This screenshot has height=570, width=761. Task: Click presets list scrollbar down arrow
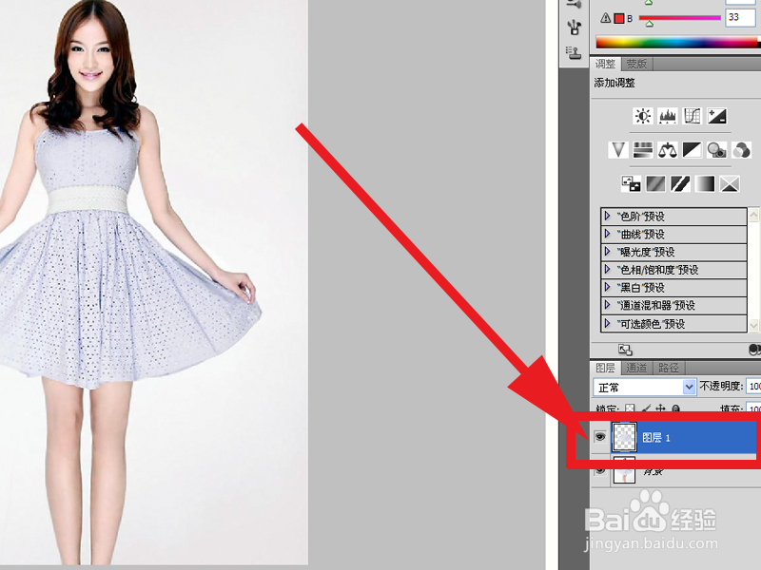click(x=753, y=326)
